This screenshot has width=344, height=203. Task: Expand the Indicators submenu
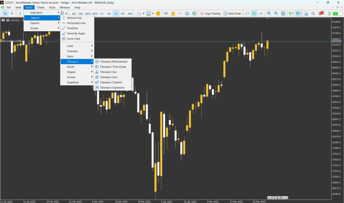[x=42, y=13]
